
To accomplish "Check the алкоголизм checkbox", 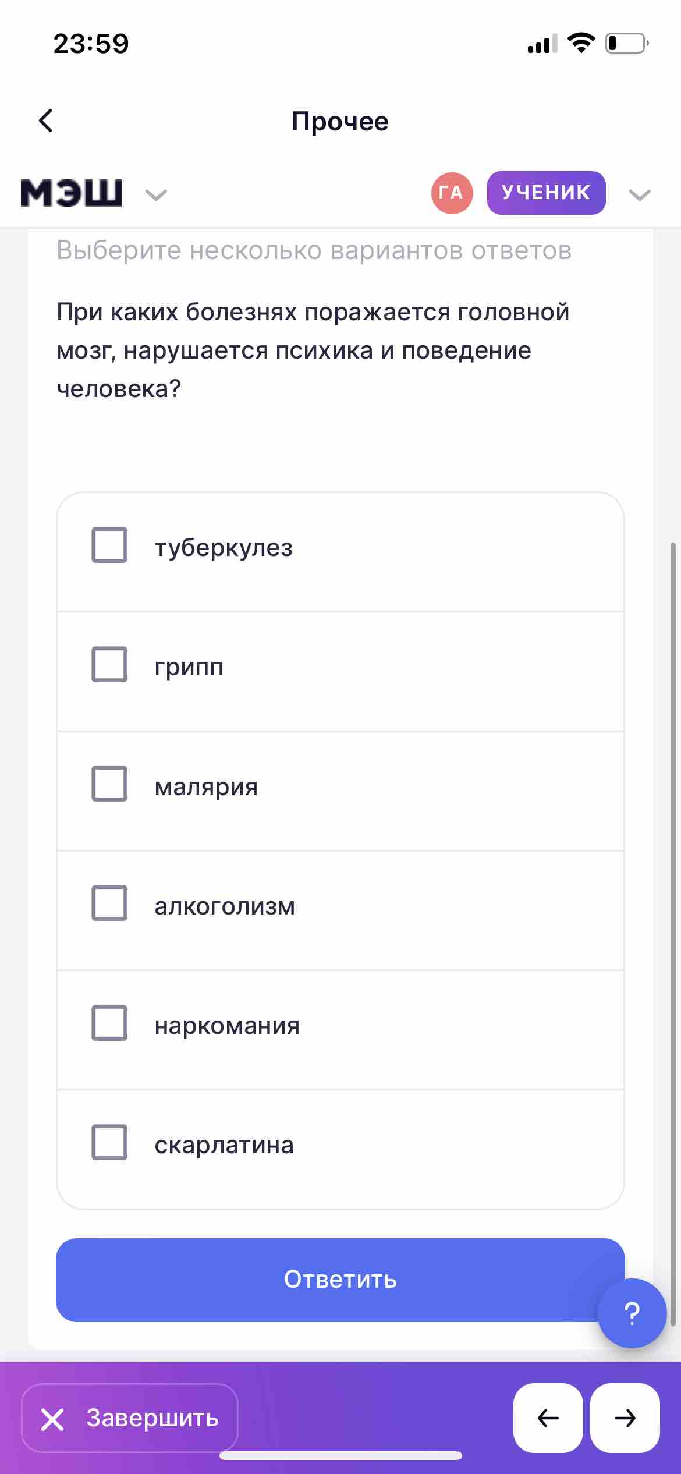I will coord(109,903).
